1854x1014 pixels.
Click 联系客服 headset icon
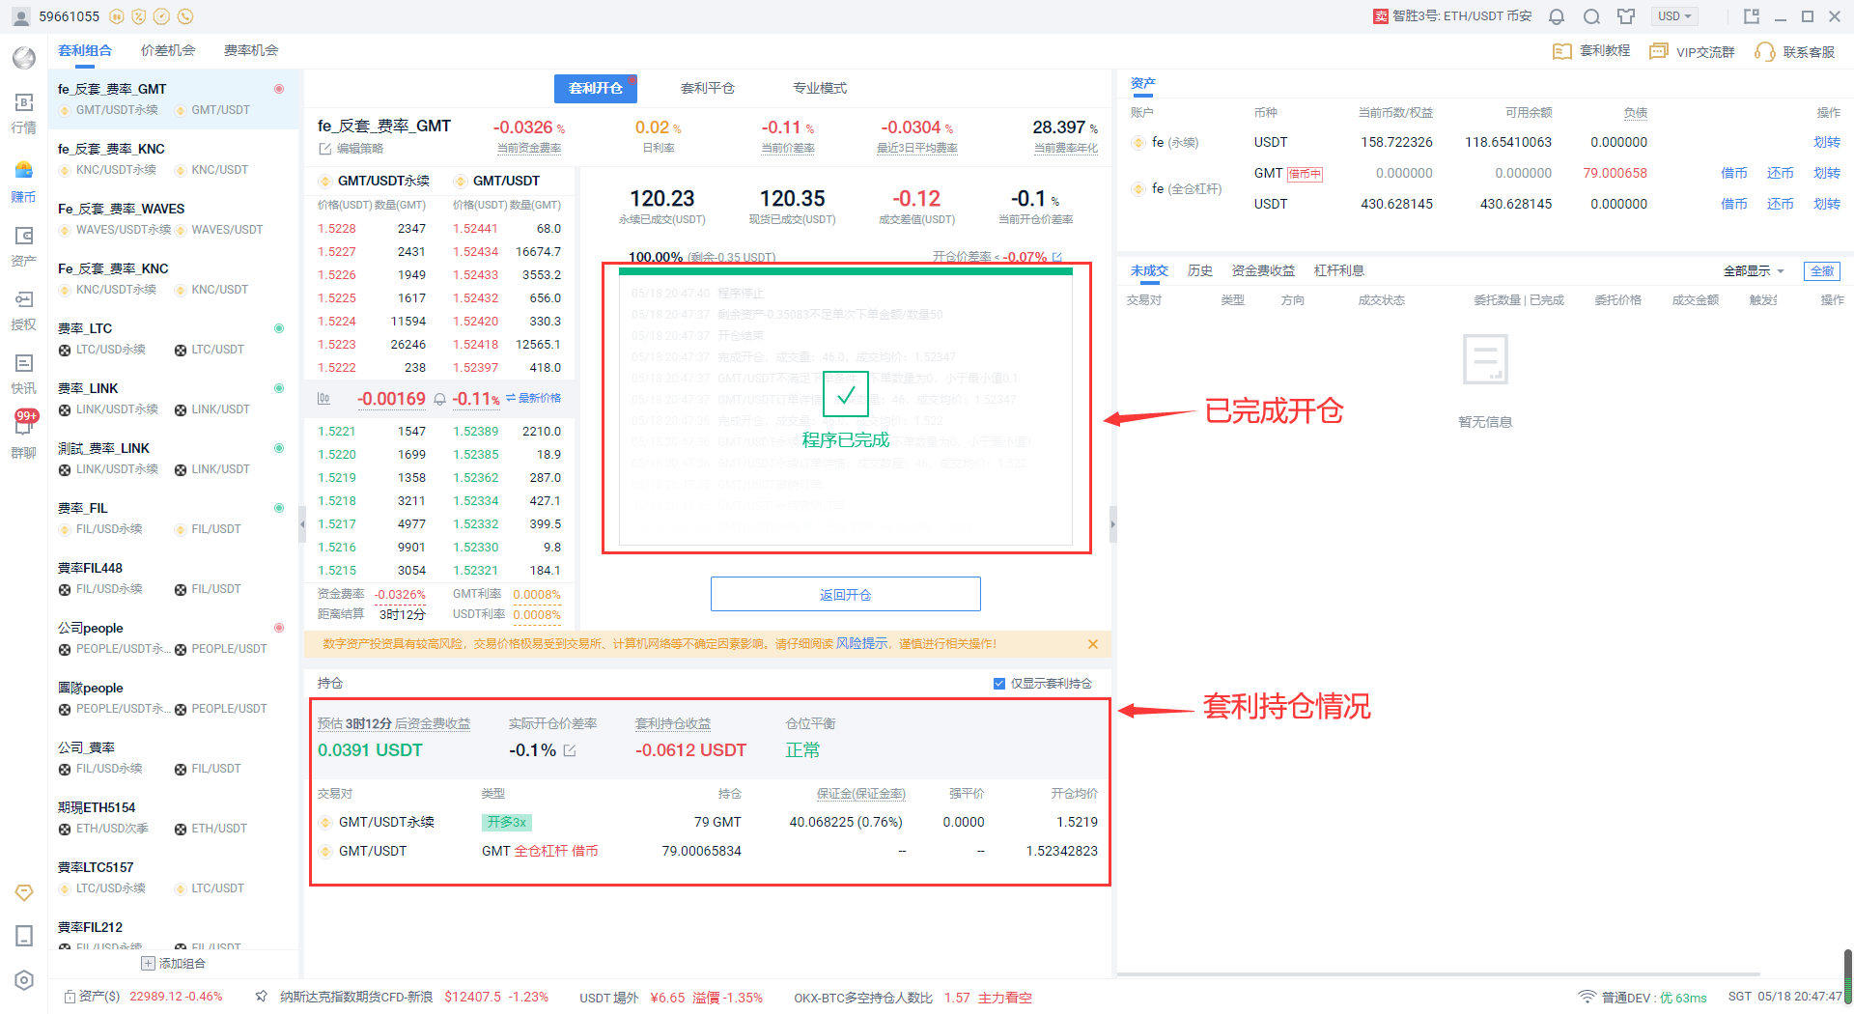click(x=1764, y=51)
